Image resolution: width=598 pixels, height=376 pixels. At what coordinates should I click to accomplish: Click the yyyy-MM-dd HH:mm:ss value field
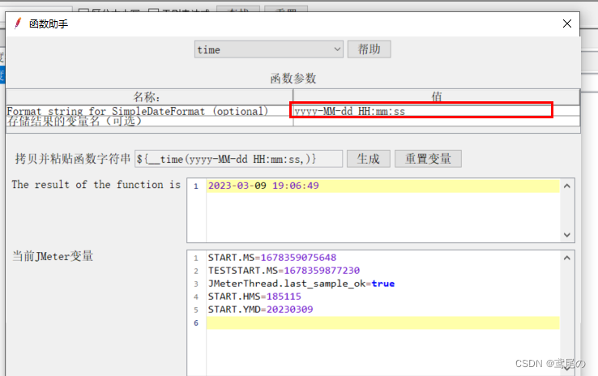421,111
